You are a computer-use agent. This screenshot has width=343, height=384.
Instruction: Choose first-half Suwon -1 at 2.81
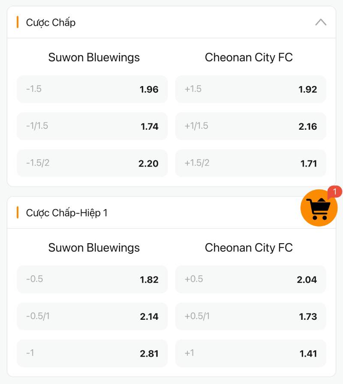click(x=92, y=353)
